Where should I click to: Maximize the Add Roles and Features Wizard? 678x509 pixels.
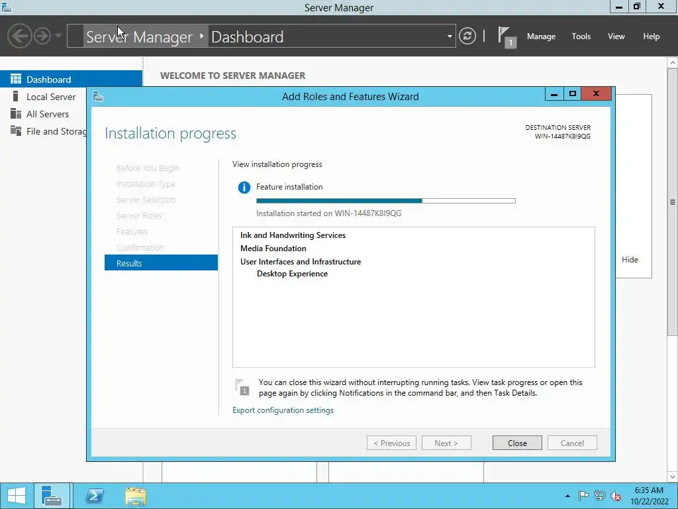click(x=573, y=94)
